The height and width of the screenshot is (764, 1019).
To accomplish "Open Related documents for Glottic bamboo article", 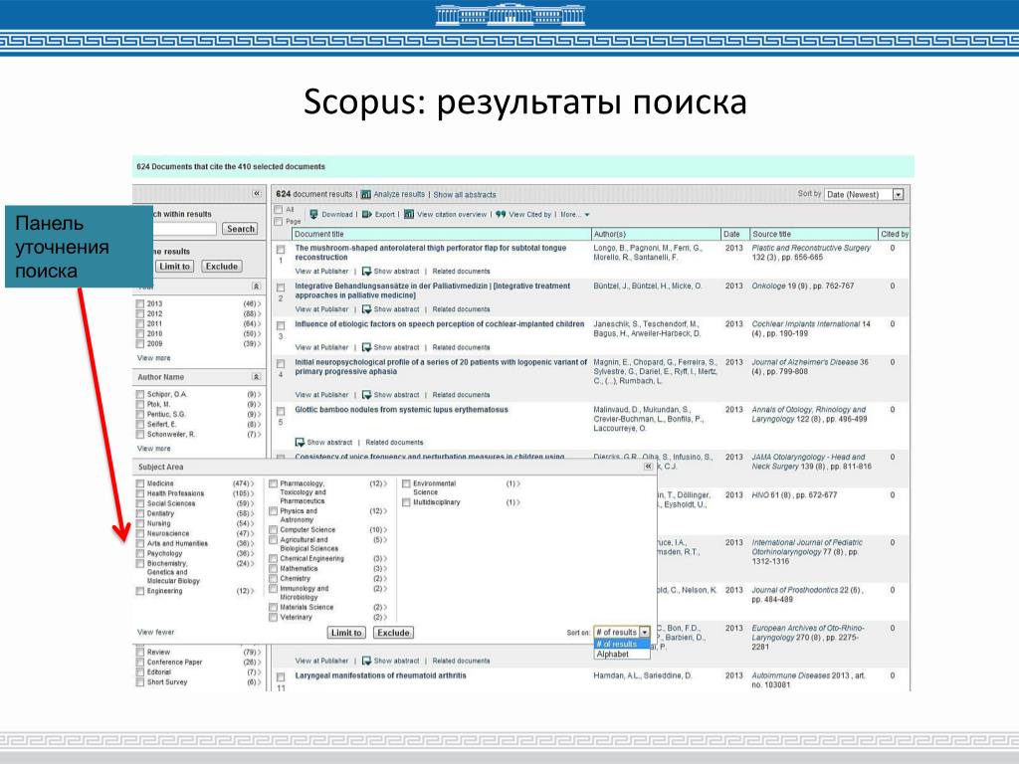I will pyautogui.click(x=394, y=443).
